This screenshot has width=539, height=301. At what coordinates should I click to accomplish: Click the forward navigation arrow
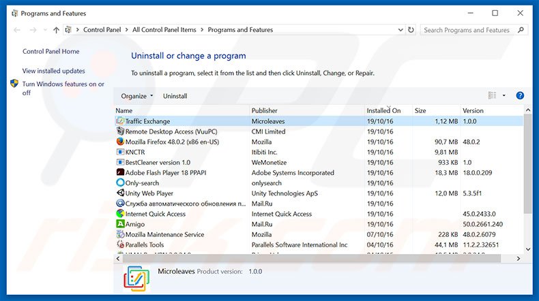tap(33, 30)
